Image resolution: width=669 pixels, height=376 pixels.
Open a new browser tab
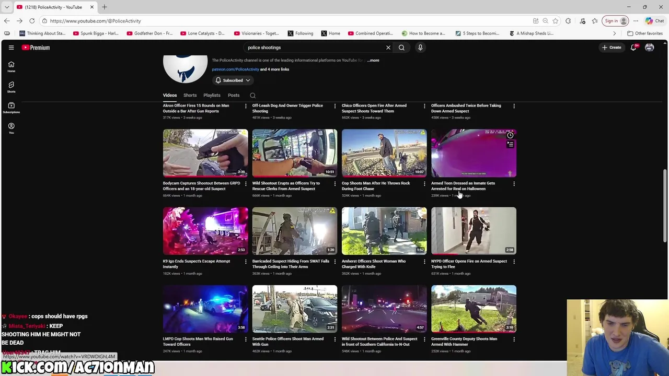(105, 7)
